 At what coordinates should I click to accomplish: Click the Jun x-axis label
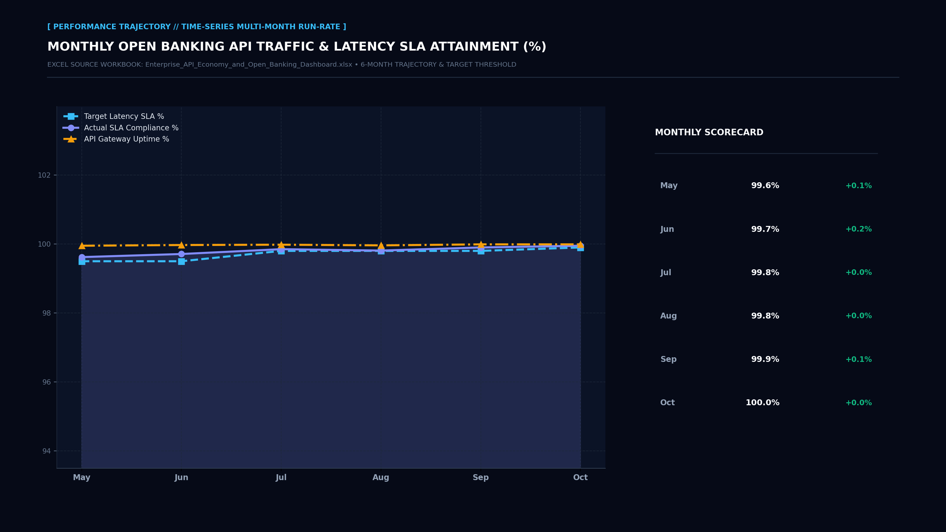coord(181,477)
